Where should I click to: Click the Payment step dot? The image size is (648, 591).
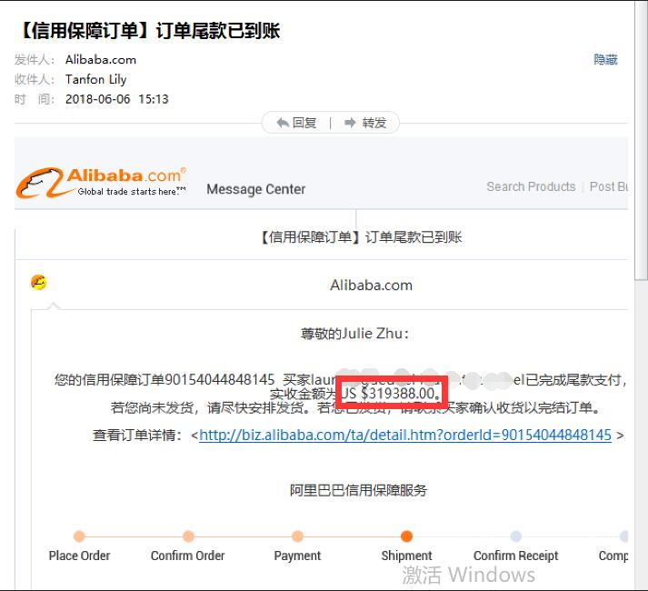[297, 536]
